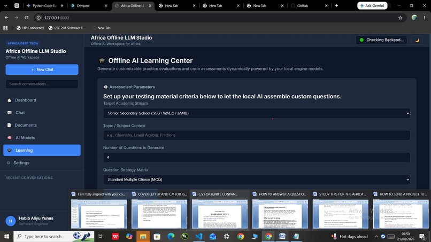The width and height of the screenshot is (431, 242).
Task: Open the Chrome profile avatar
Action: tap(414, 18)
